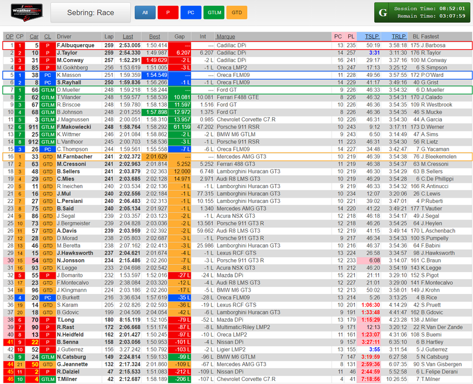Open the Sebring: Race session button
The height and width of the screenshot is (384, 473).
coord(90,12)
